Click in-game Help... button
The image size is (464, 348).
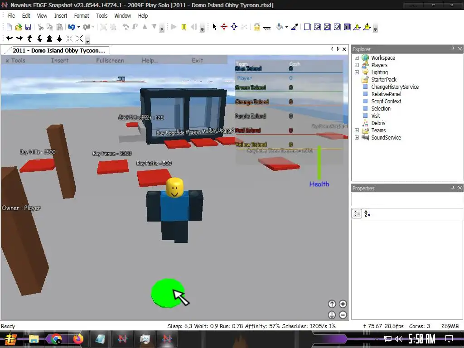[x=150, y=60]
